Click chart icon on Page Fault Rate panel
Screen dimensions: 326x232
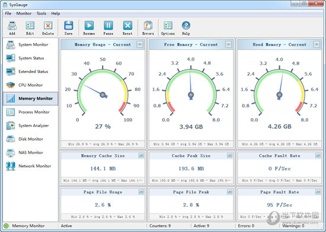click(318, 192)
